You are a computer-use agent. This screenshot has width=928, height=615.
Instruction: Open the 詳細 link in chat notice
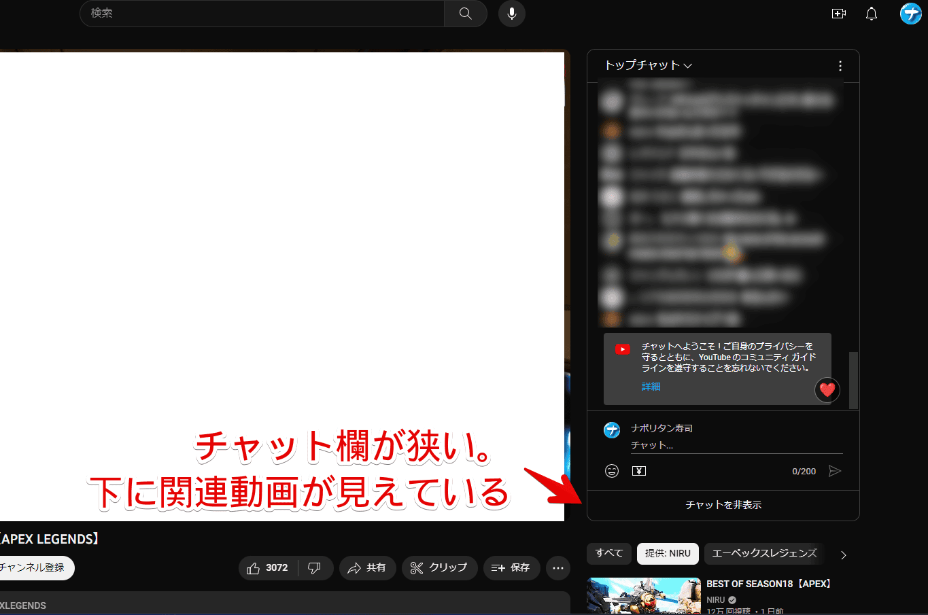(x=651, y=387)
